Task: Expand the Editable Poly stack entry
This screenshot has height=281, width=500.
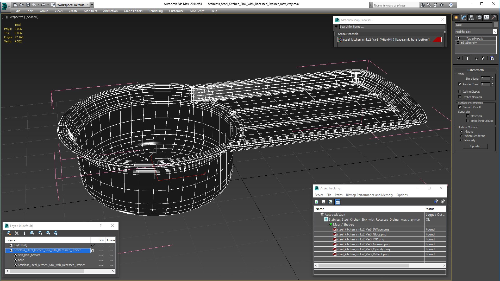Action: (458, 43)
